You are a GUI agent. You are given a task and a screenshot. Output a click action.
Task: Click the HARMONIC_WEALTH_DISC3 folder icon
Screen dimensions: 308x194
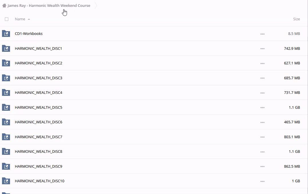click(x=6, y=78)
